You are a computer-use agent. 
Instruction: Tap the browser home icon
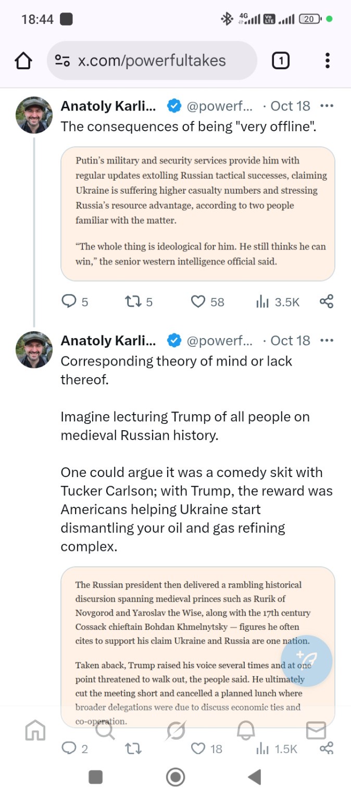(x=23, y=61)
